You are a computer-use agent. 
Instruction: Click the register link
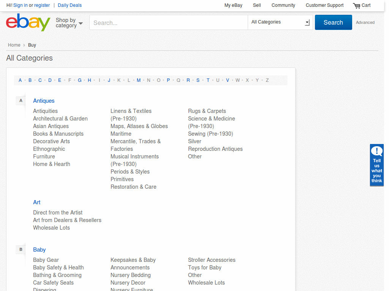pos(42,5)
